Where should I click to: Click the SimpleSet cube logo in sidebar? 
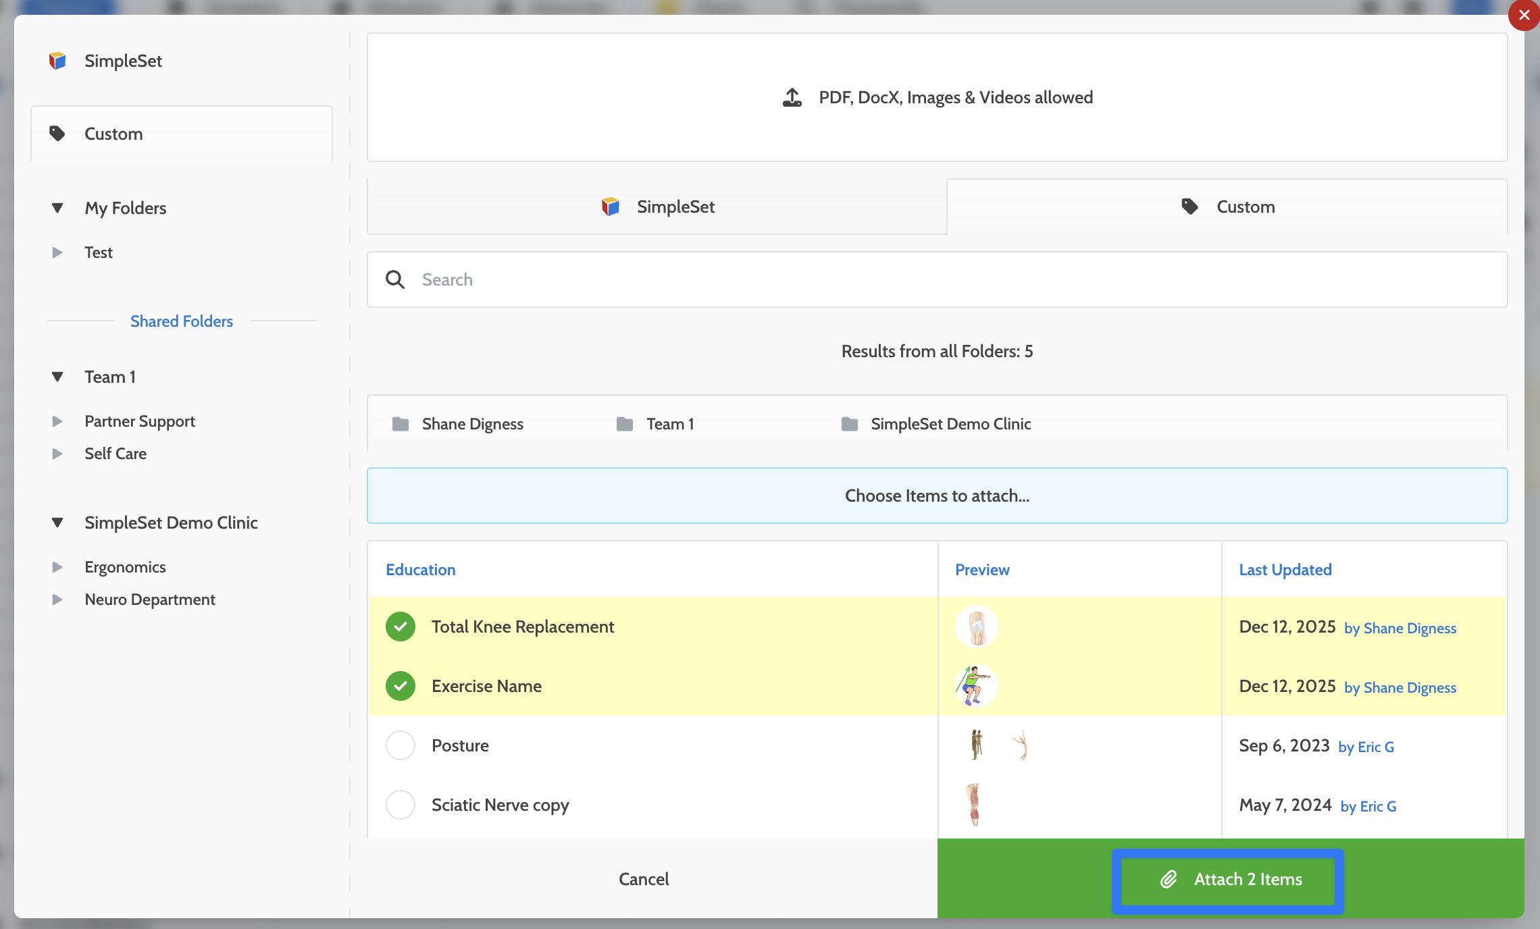[x=57, y=61]
